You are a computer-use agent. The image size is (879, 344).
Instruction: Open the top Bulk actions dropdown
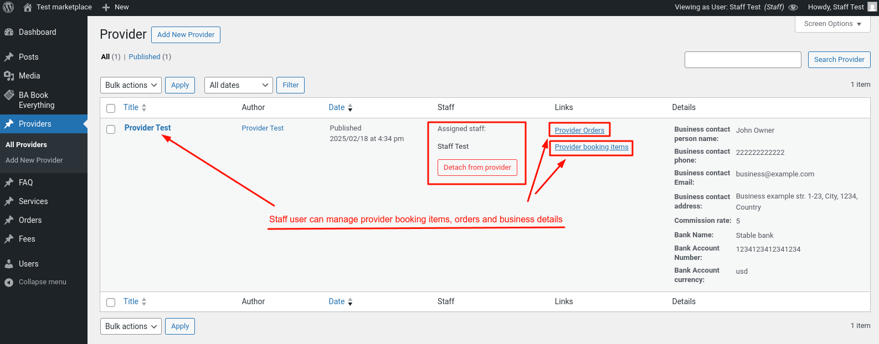coord(131,85)
